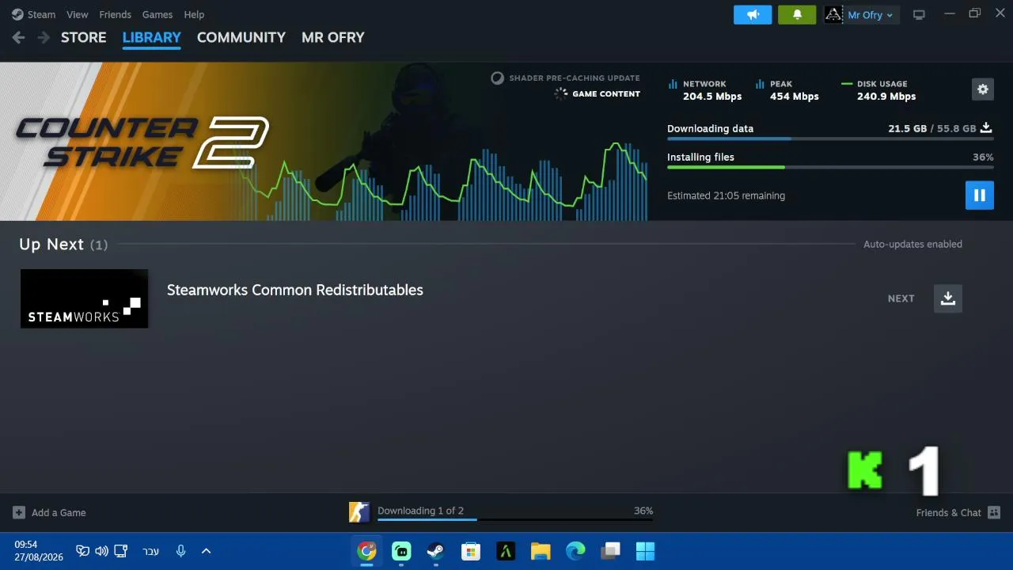Click the Task View taskbar icon
This screenshot has width=1013, height=570.
610,551
